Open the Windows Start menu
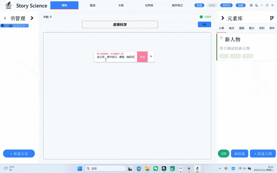Viewport: 277px width, 173px height. [x=80, y=169]
